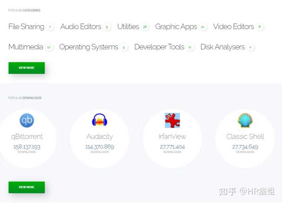The image size is (282, 203).
Task: Open the Multimedia category
Action: point(26,47)
